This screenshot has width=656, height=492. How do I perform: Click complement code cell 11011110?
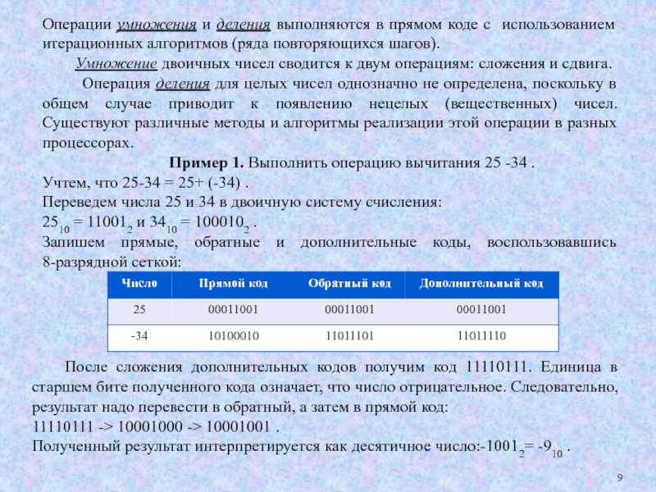482,335
